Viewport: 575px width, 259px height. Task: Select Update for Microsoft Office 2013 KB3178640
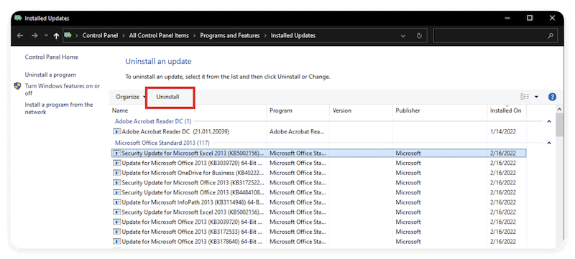pos(318,242)
